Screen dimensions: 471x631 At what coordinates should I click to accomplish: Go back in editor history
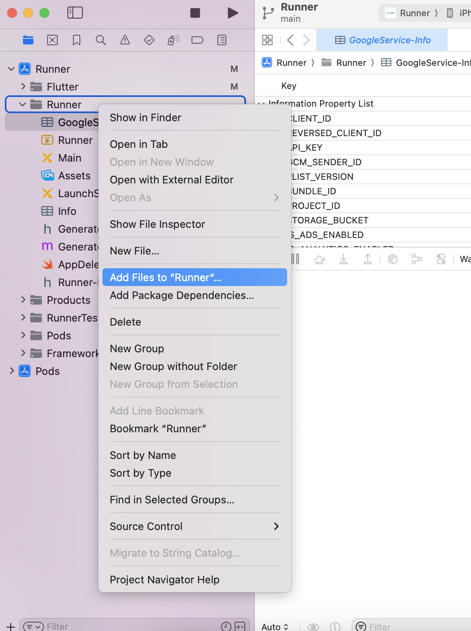[290, 40]
